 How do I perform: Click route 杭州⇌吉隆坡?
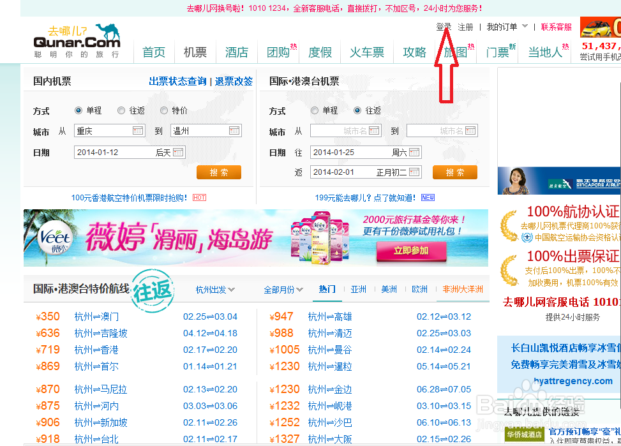pyautogui.click(x=101, y=334)
